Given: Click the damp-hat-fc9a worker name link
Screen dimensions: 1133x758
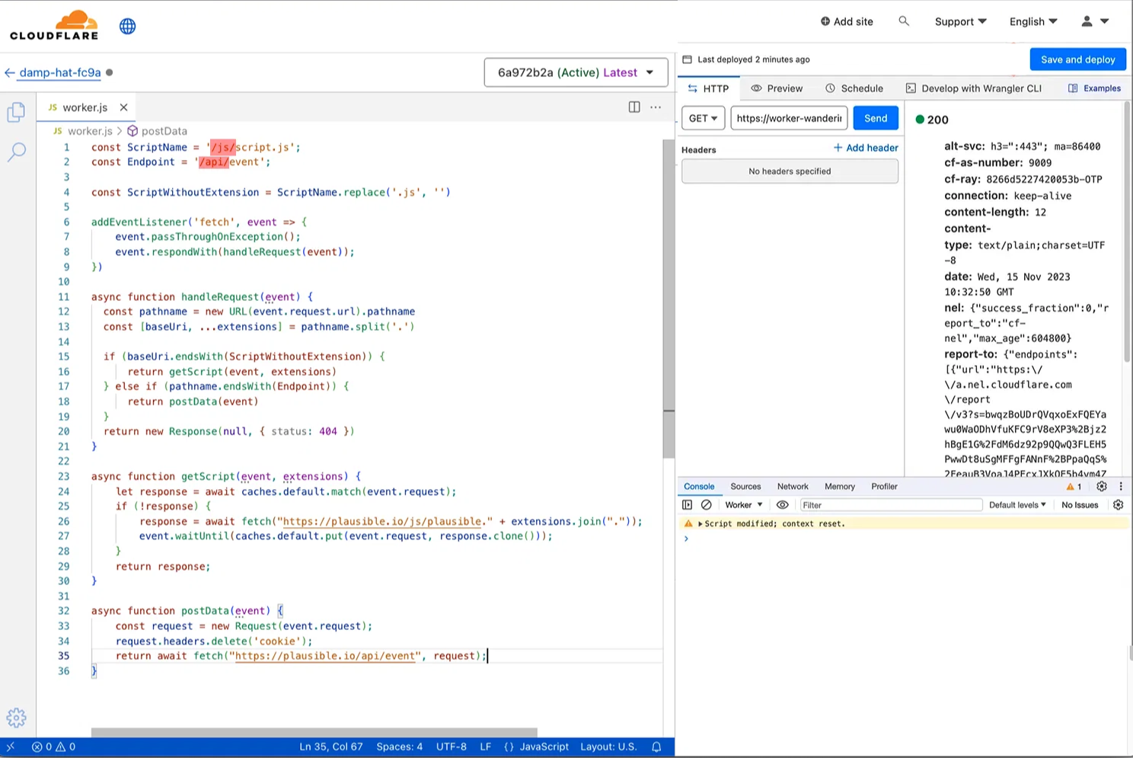Looking at the screenshot, I should [60, 73].
